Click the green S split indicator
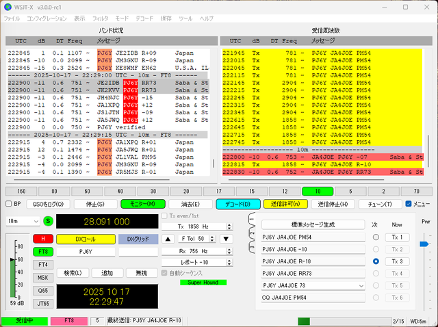This screenshot has width=438, height=327. [48, 221]
